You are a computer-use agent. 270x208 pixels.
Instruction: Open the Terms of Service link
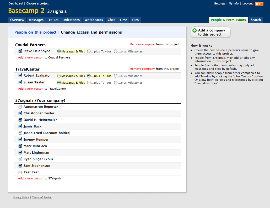pos(42,198)
